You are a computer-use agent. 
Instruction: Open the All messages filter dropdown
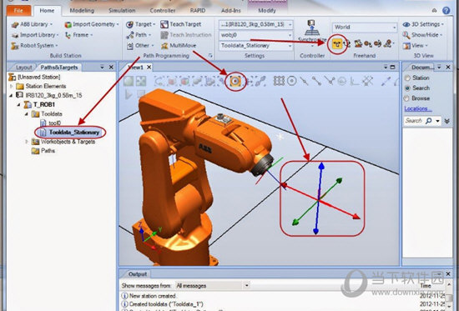246,285
